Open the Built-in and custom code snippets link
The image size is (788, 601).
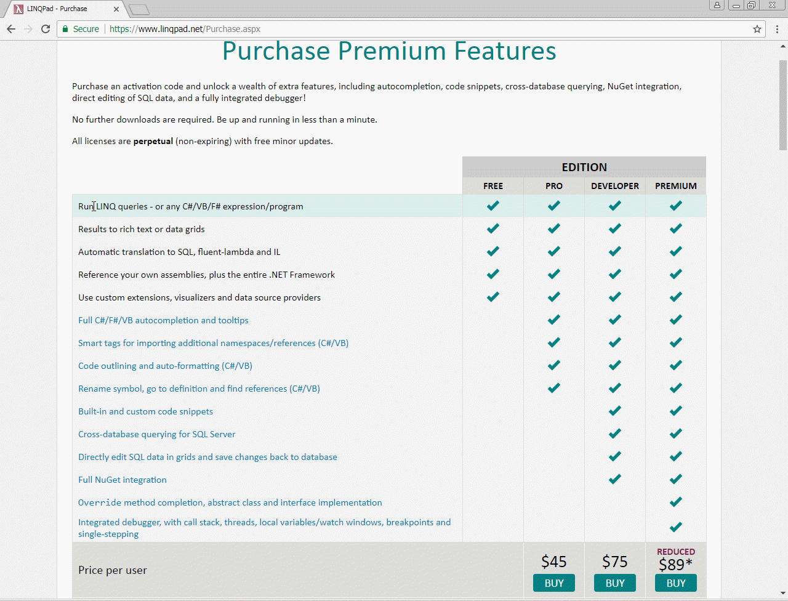(x=145, y=411)
